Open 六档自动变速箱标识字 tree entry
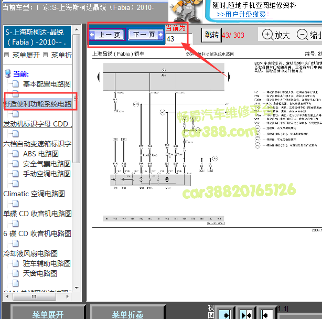This screenshot has width=322, height=319. [x=37, y=144]
